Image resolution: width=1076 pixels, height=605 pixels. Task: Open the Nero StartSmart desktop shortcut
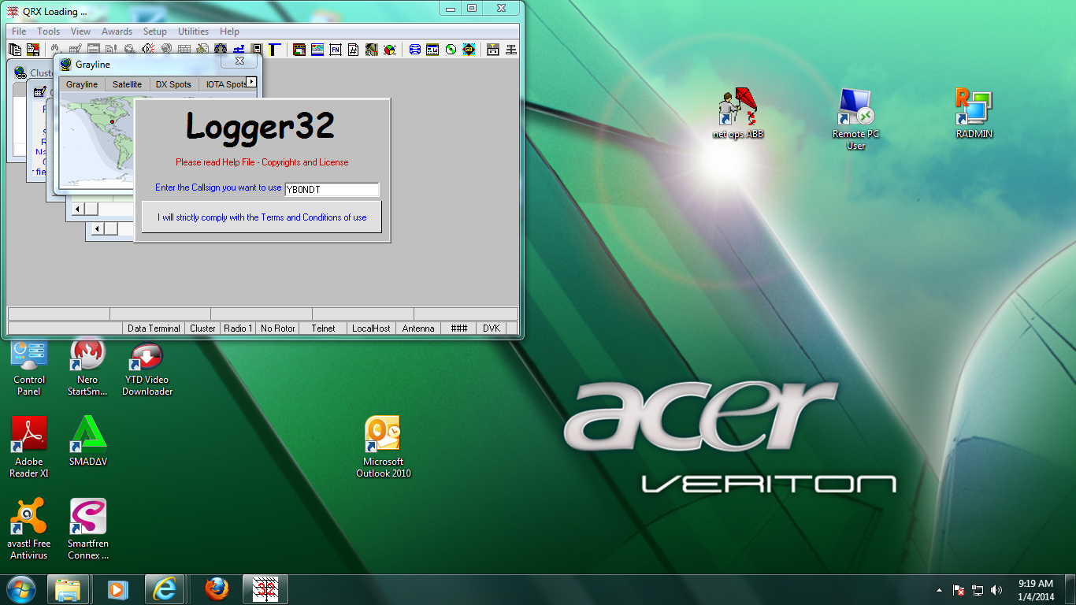pos(87,368)
